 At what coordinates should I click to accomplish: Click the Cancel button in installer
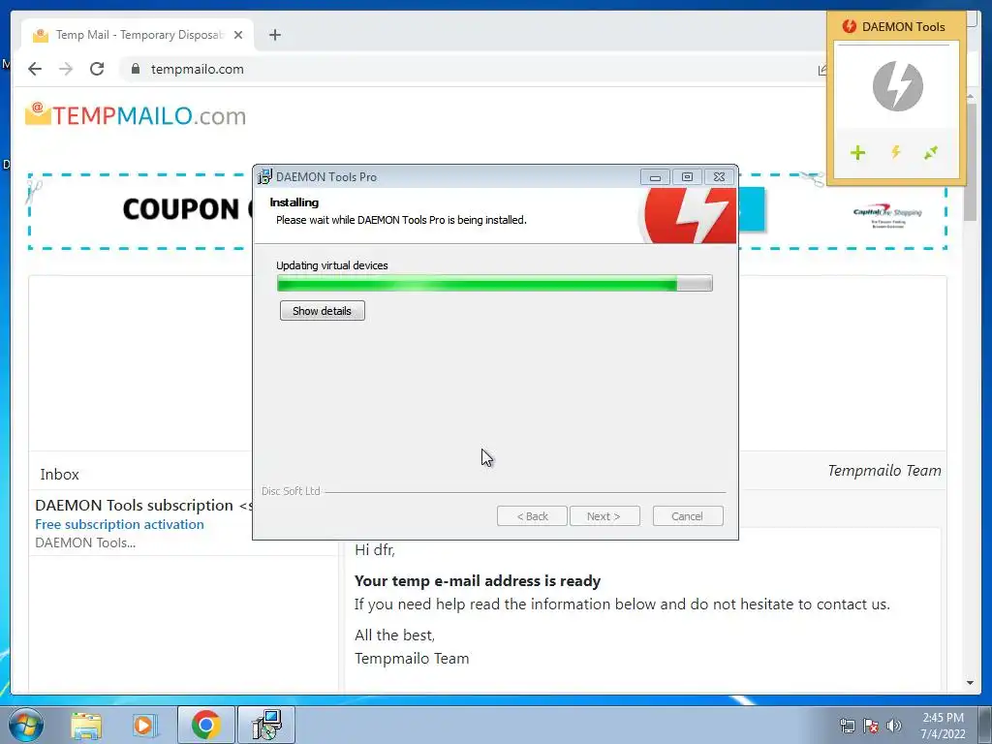(688, 516)
